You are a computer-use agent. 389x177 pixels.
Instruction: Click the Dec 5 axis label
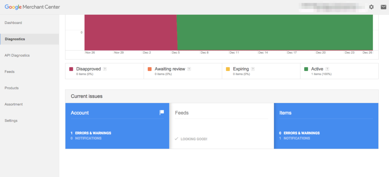click(176, 53)
